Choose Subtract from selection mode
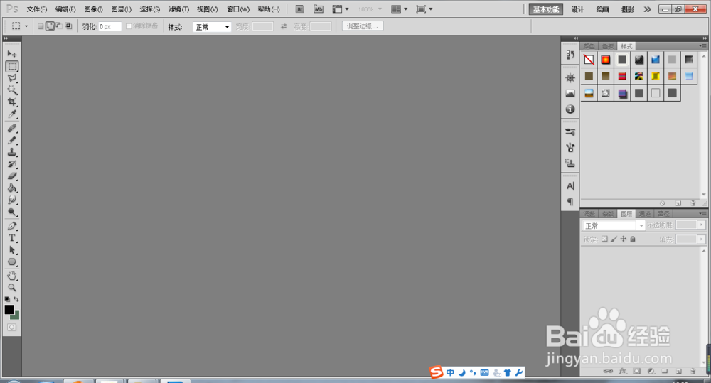Viewport: 711px width, 383px height. [59, 26]
